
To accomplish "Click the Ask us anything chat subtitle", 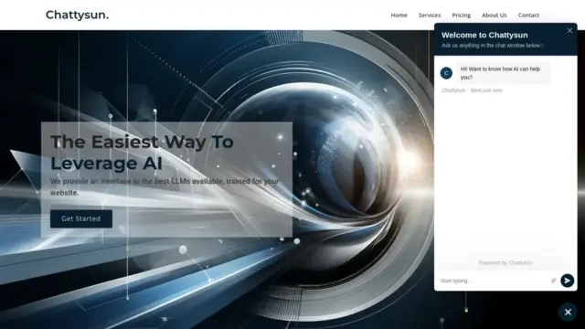I will [x=491, y=46].
